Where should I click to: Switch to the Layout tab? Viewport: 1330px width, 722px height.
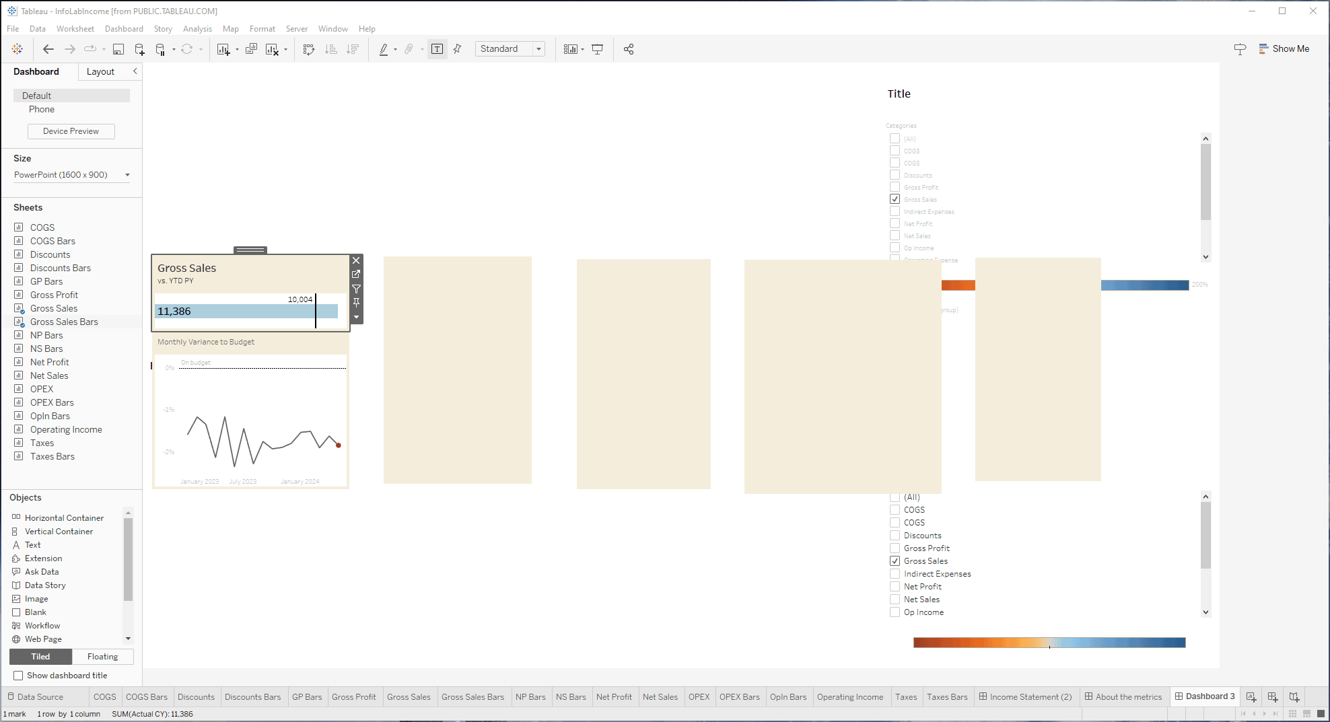(100, 72)
